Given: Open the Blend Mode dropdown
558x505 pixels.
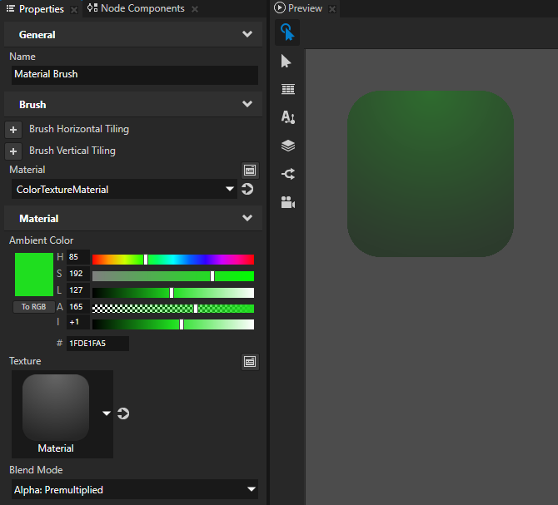Looking at the screenshot, I should click(x=135, y=489).
